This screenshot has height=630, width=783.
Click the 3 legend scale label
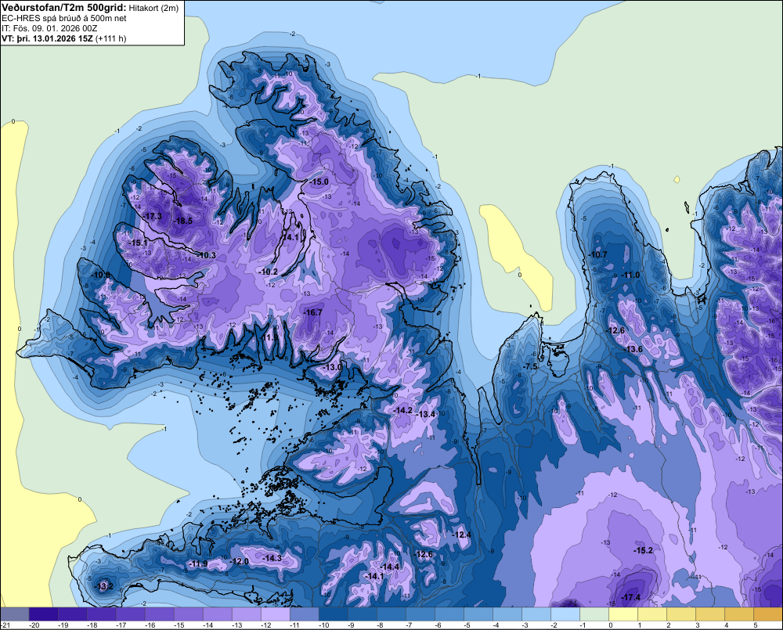(x=698, y=625)
